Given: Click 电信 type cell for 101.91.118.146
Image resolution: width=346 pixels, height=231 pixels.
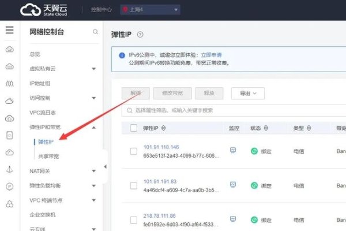Looking at the screenshot, I should (x=299, y=151).
